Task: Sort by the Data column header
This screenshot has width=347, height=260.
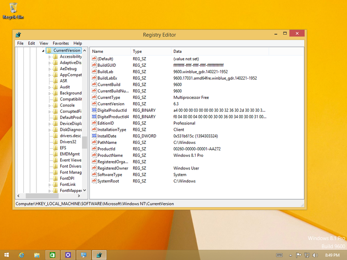Action: click(220, 51)
